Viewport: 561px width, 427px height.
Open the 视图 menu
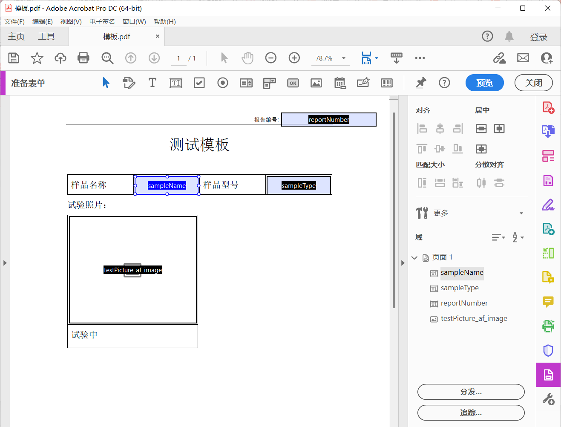point(71,22)
